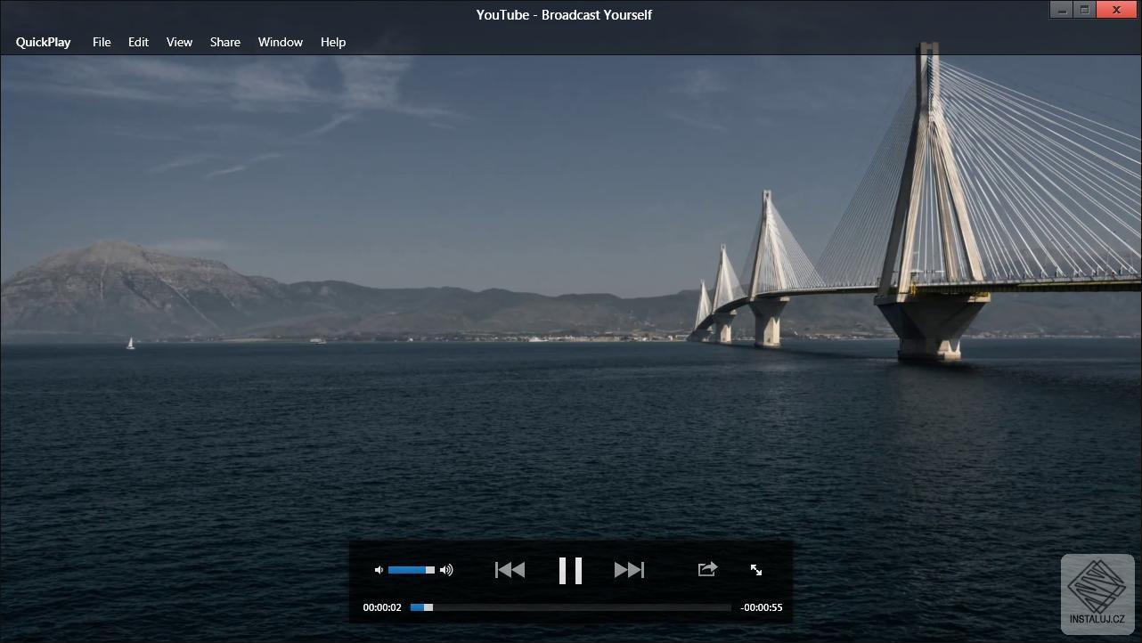Viewport: 1142px width, 643px height.
Task: Click the elapsed time 00:00:02 label
Action: pyautogui.click(x=382, y=607)
